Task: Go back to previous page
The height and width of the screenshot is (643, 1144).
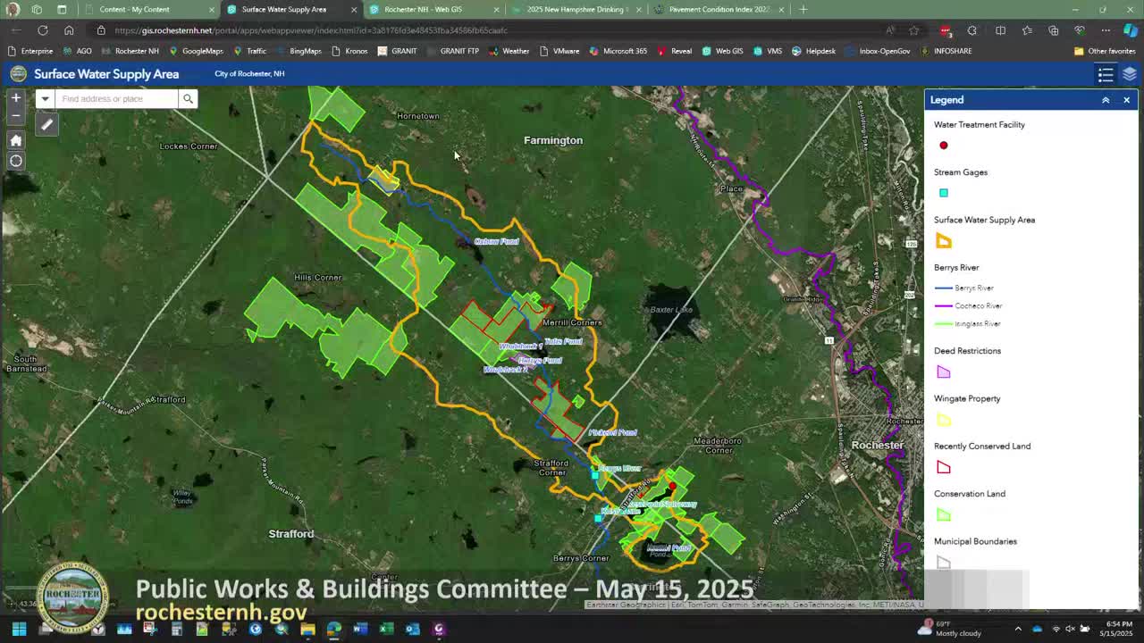Action: click(16, 30)
